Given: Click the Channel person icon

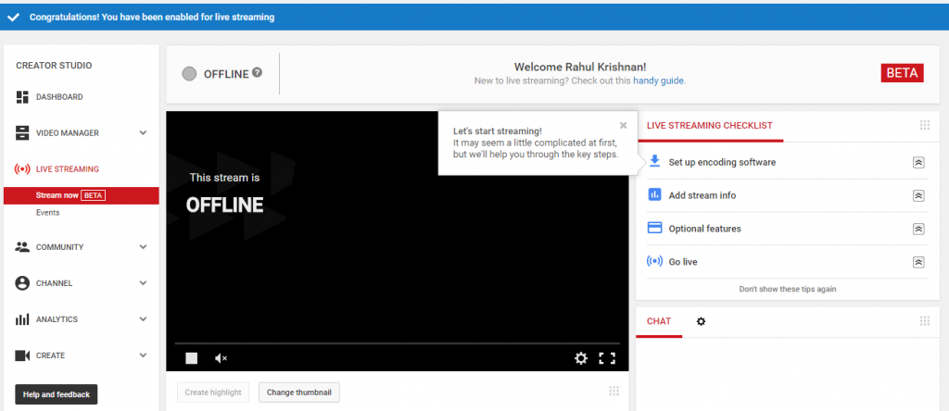Looking at the screenshot, I should pos(22,283).
